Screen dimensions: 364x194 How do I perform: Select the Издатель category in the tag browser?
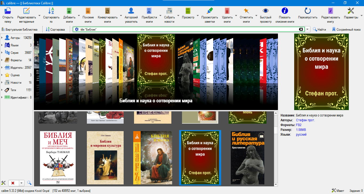coord(17,67)
